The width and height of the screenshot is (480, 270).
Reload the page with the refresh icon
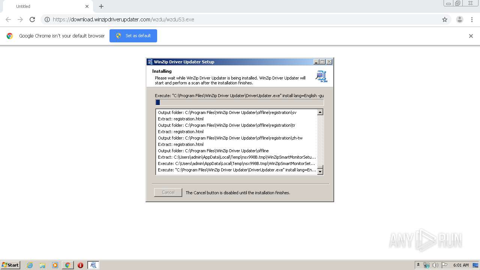point(32,19)
